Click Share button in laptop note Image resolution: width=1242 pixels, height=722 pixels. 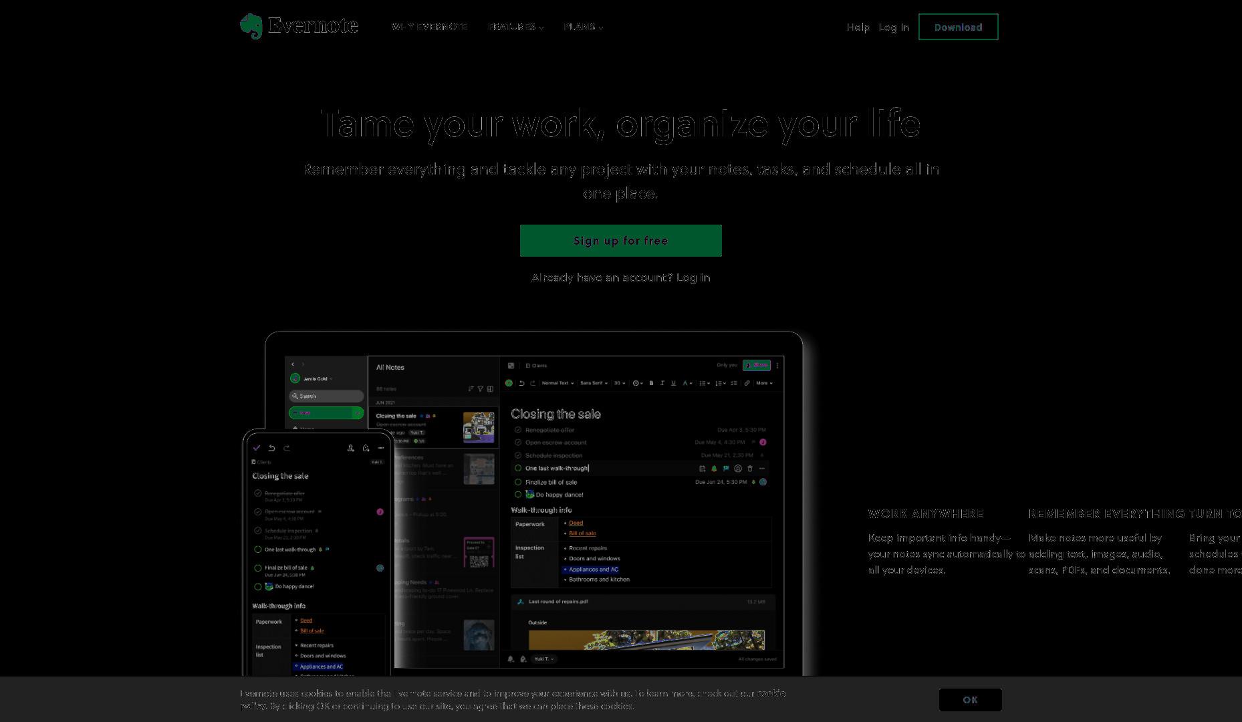coord(757,366)
